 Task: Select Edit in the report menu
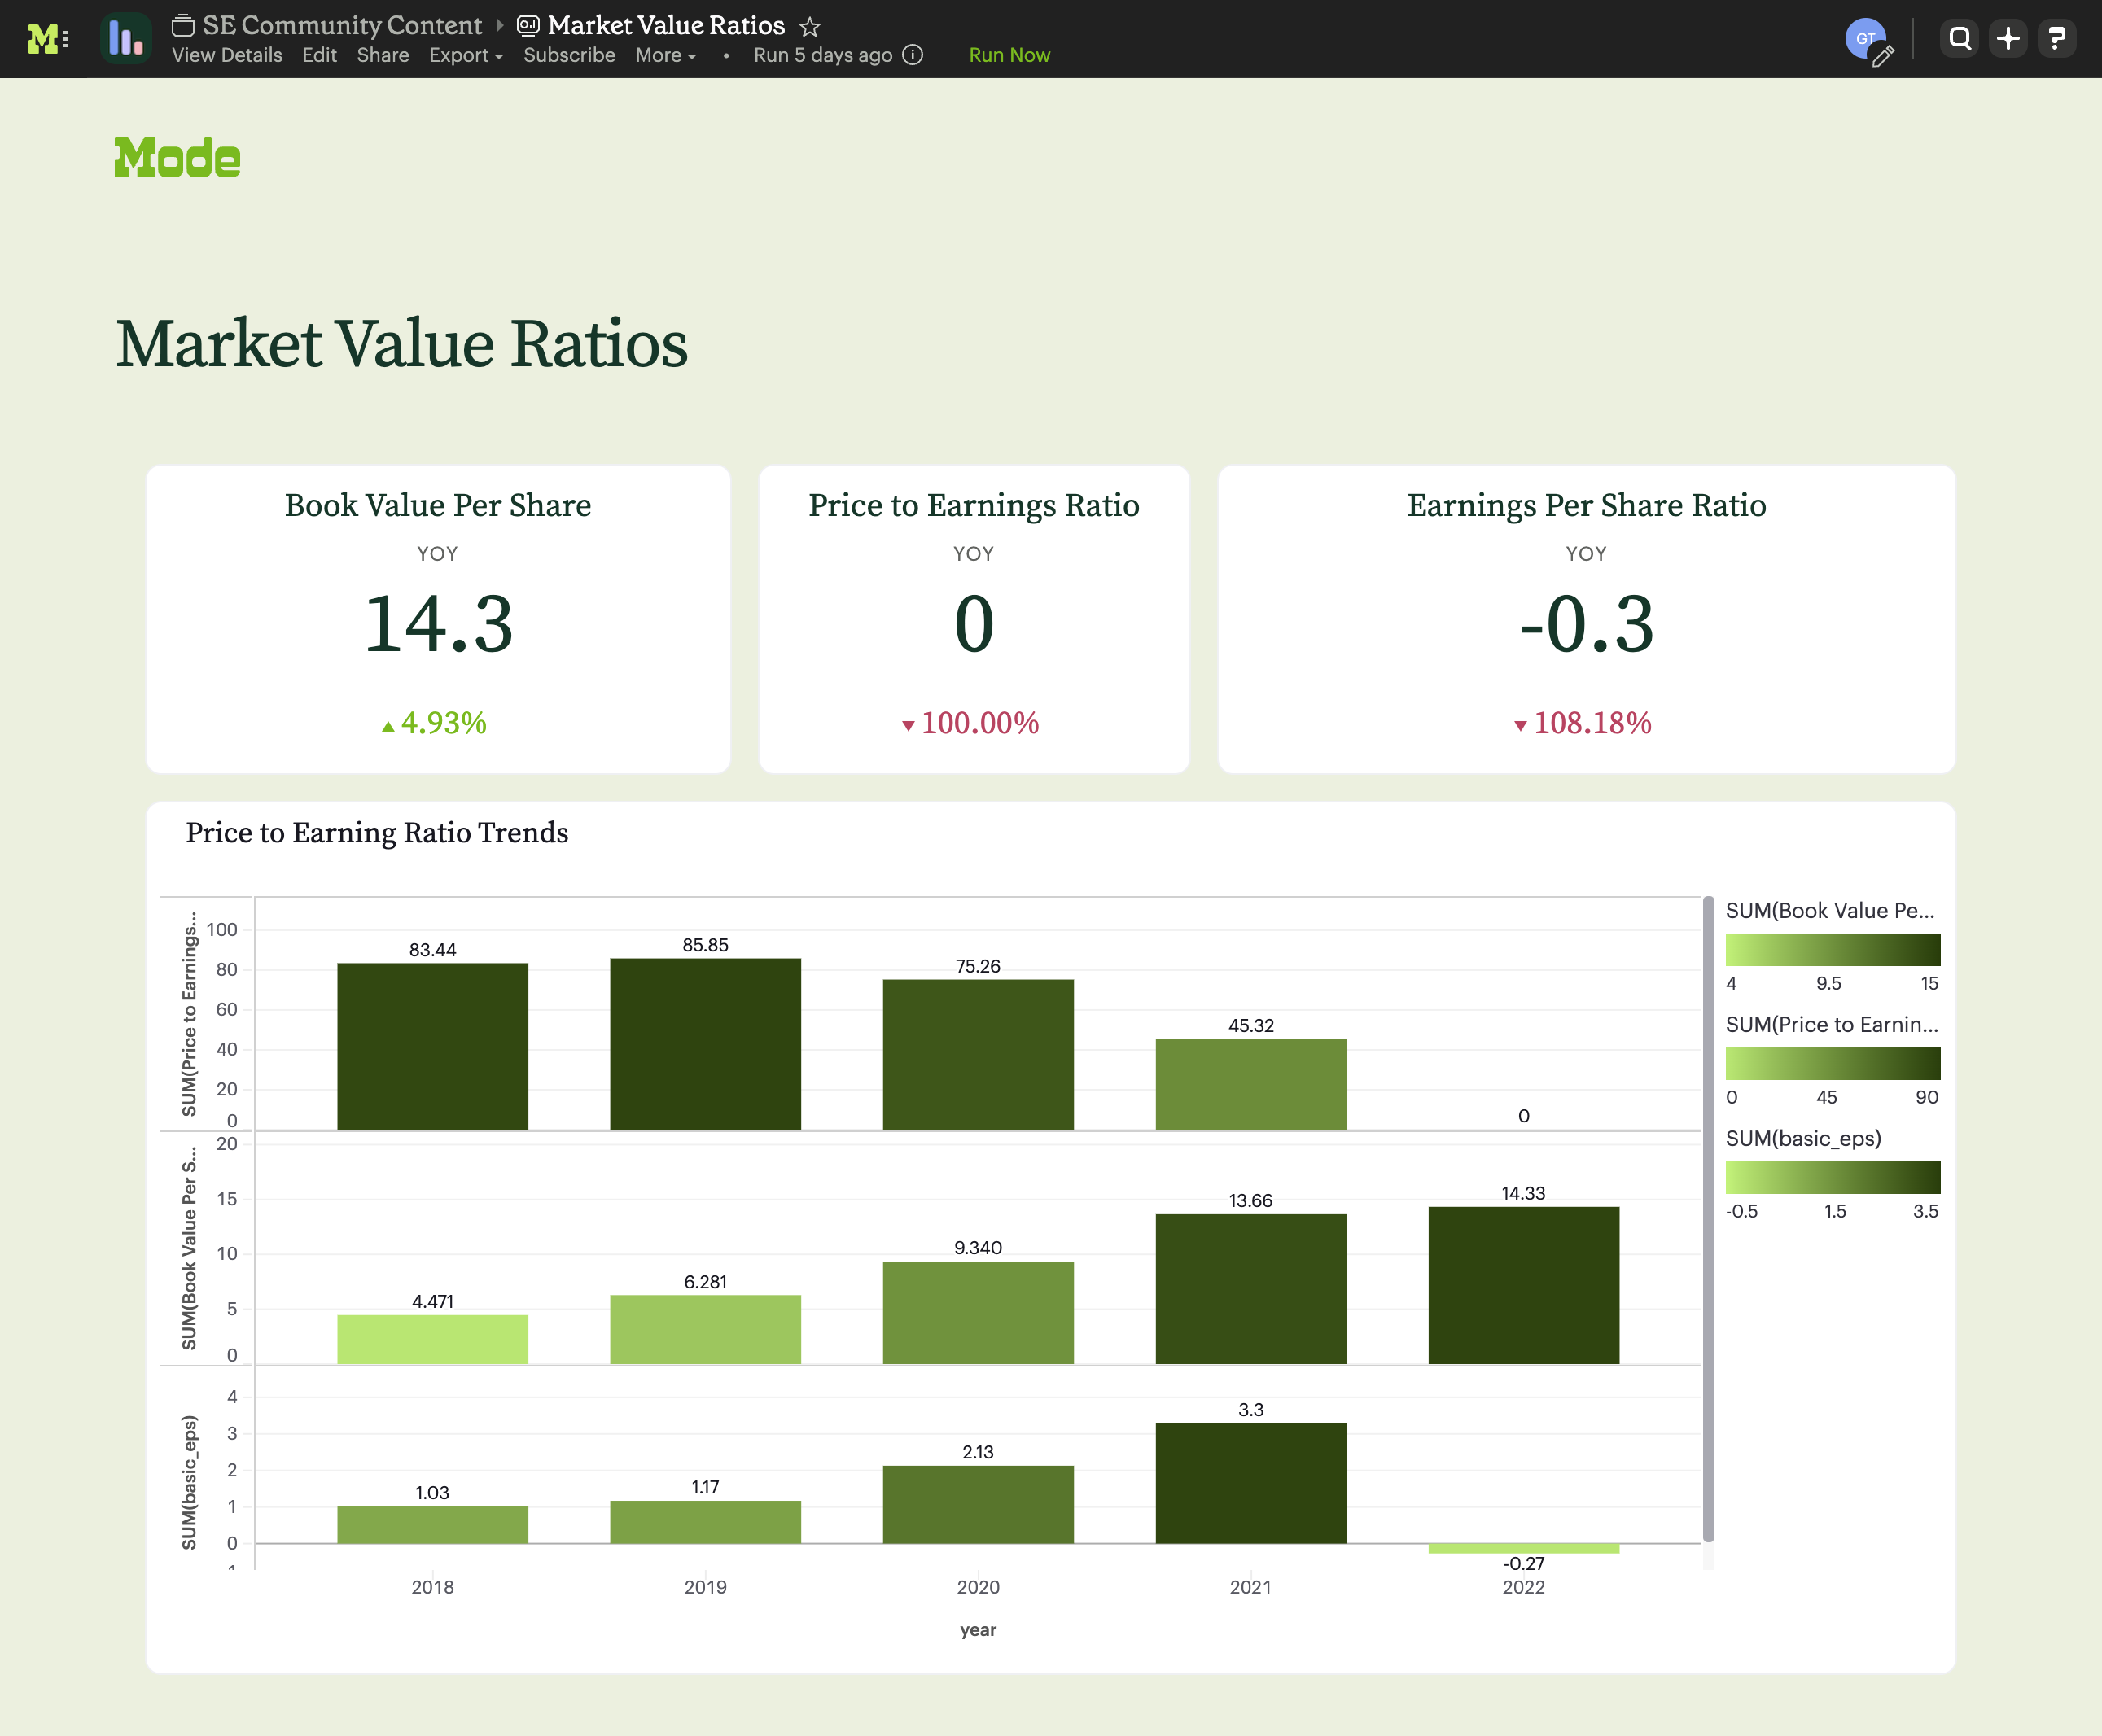[x=319, y=56]
